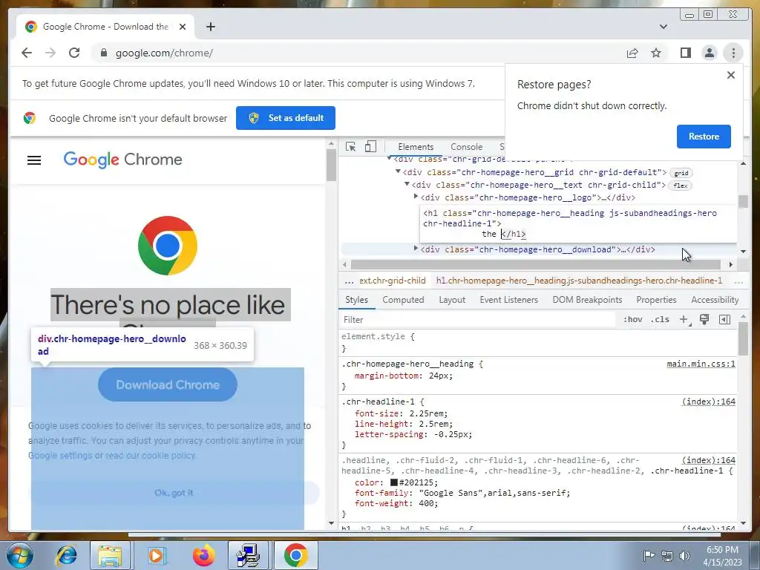Image resolution: width=760 pixels, height=570 pixels.
Task: Collapse the chr-homepage-hero__text div node
Action: [x=407, y=184]
